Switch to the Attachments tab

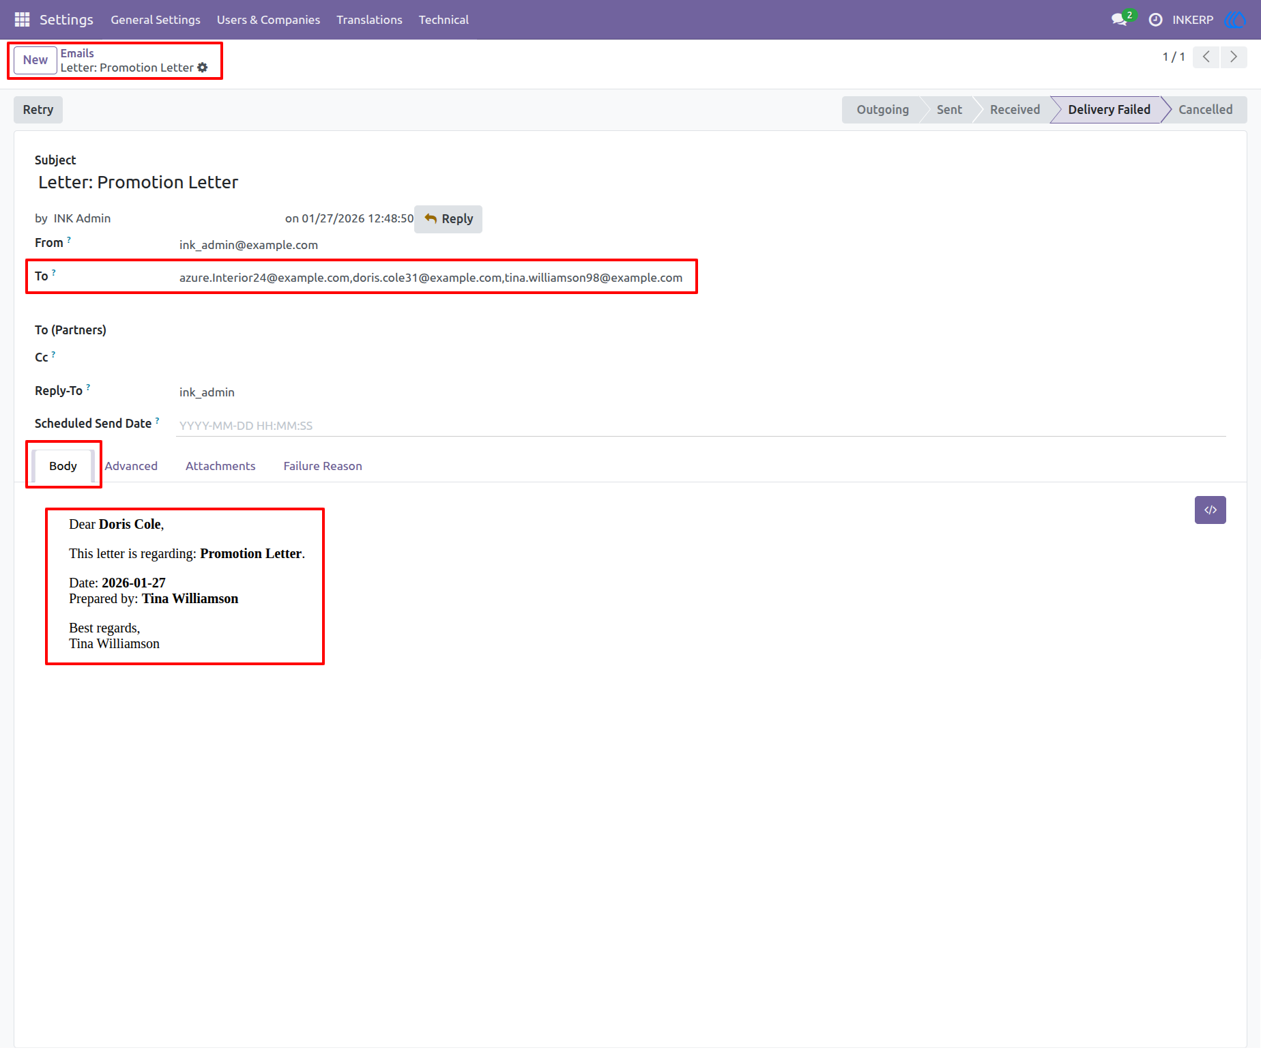coord(220,466)
